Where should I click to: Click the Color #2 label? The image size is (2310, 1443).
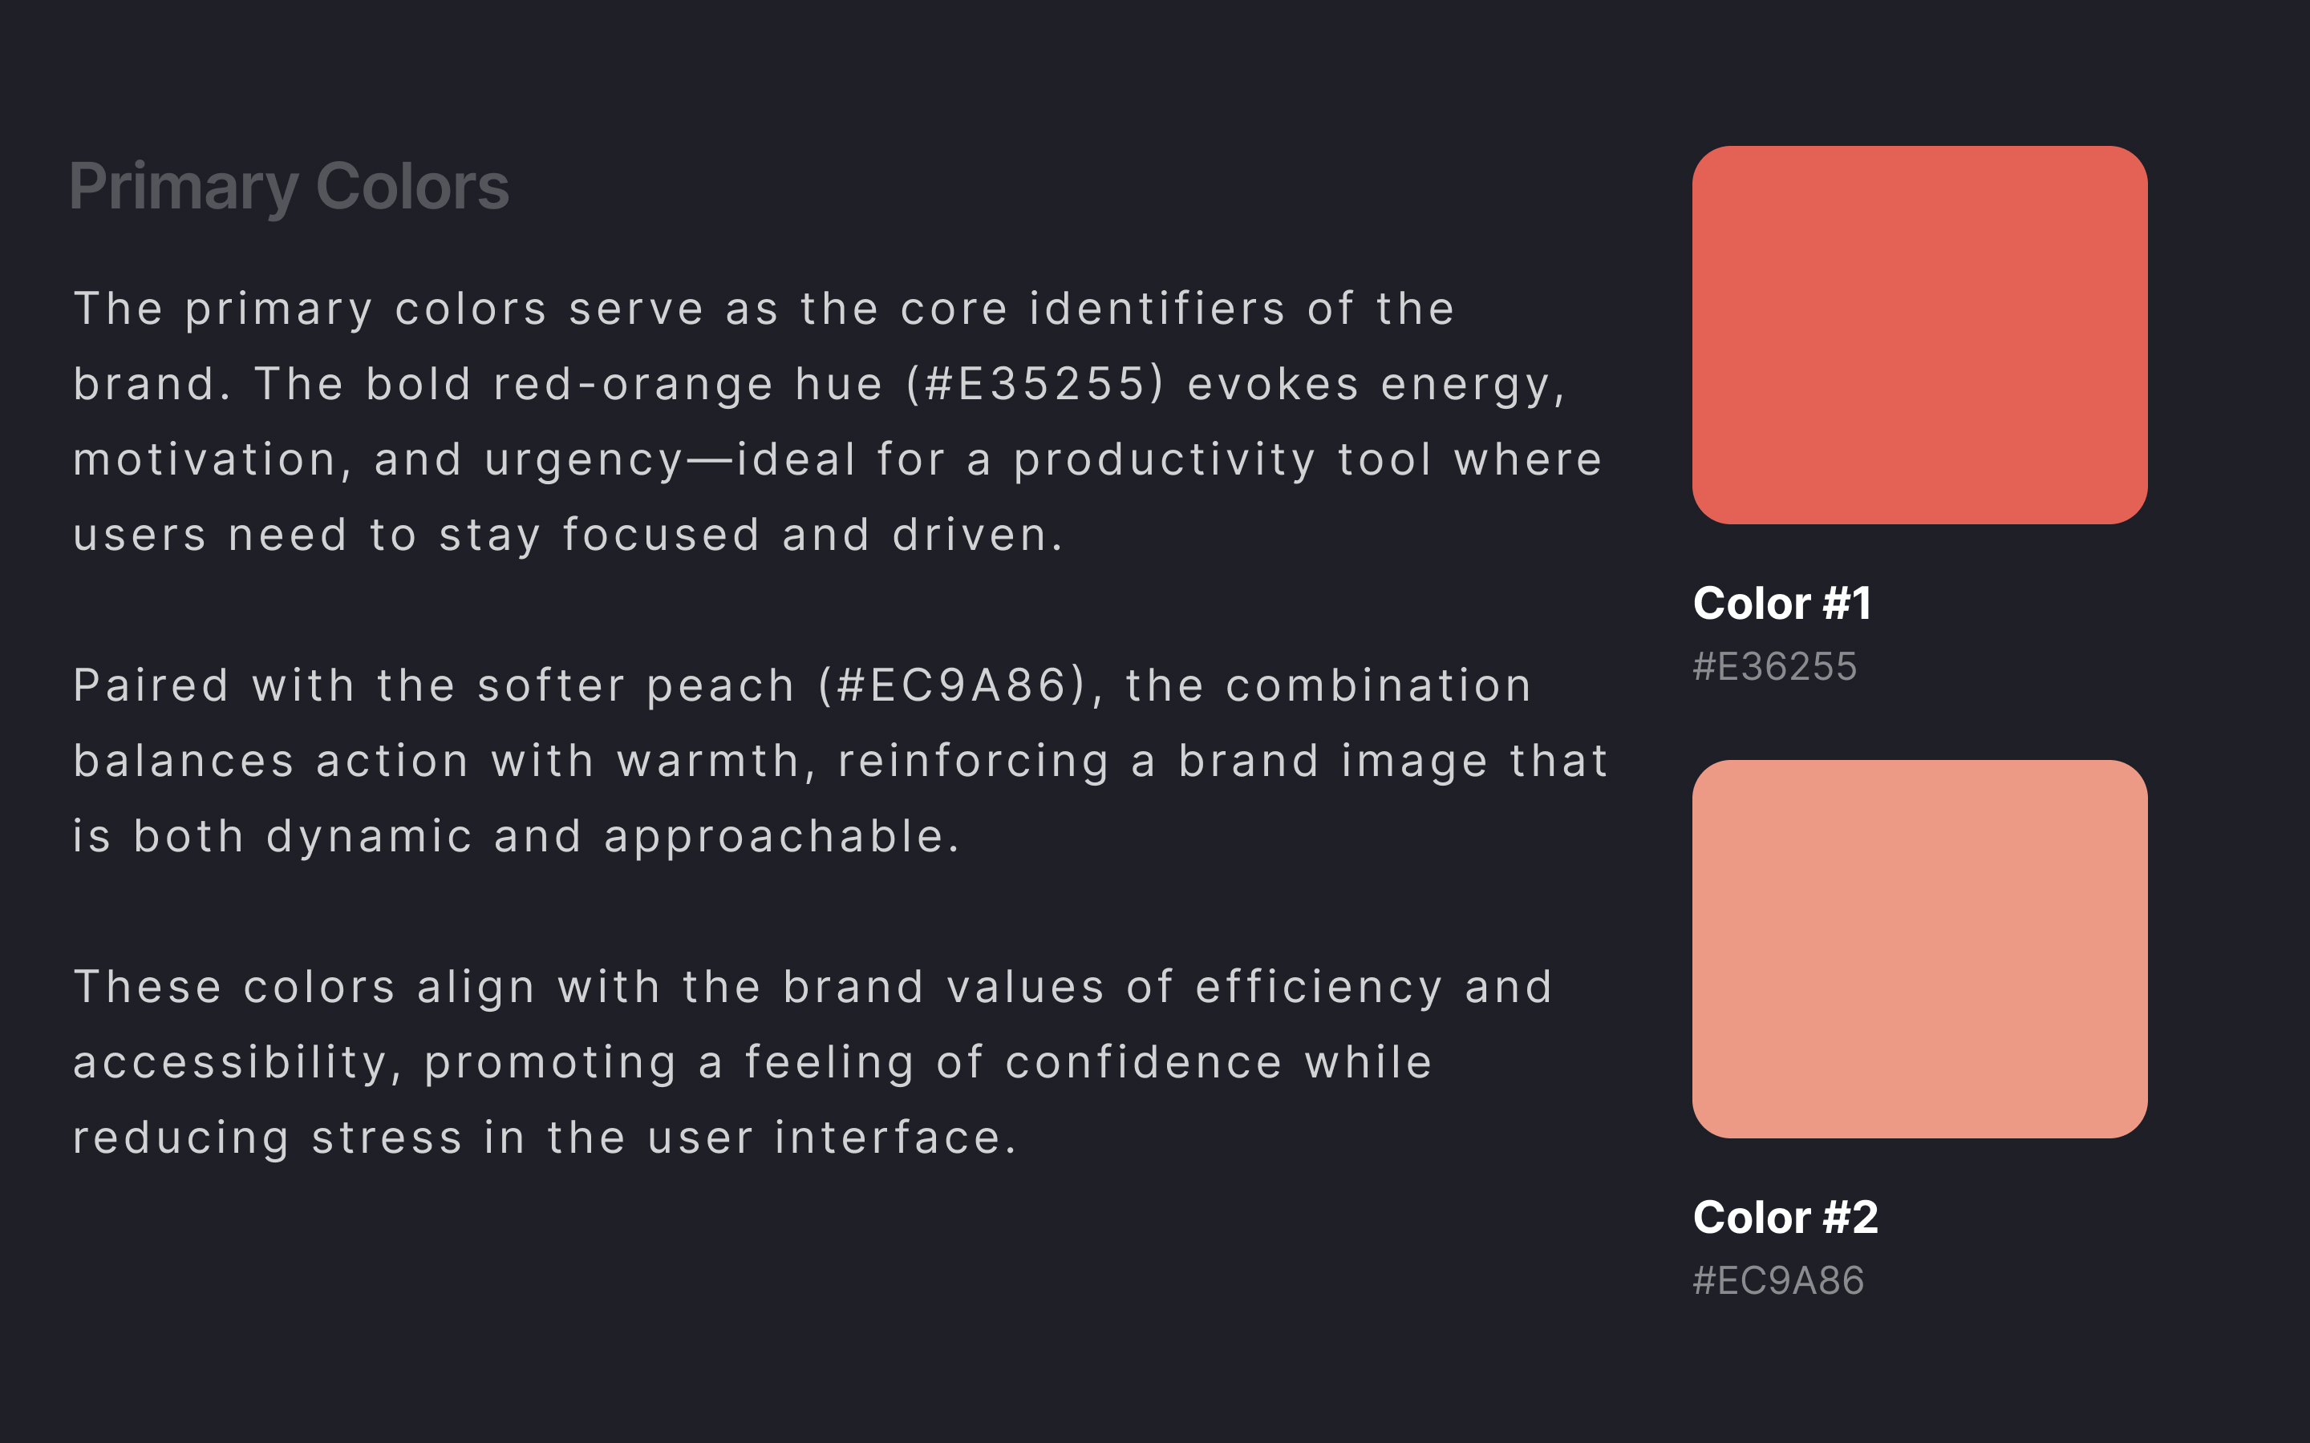1784,1217
